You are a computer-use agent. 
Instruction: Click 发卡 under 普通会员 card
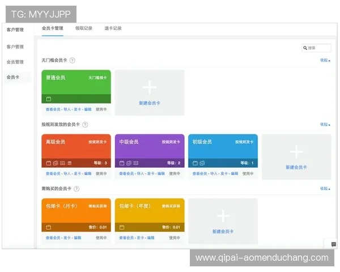click(x=78, y=109)
